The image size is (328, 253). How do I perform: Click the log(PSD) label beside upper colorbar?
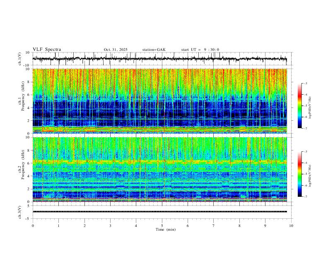click(x=310, y=108)
